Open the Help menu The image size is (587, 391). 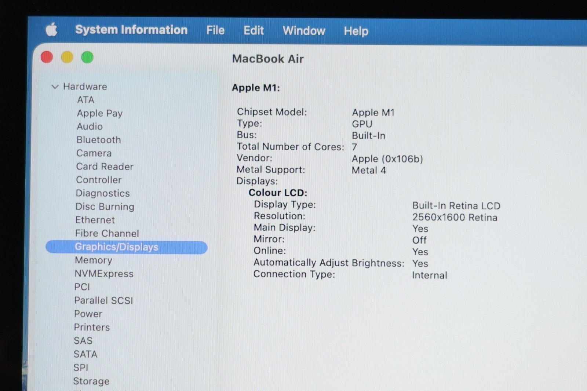pyautogui.click(x=356, y=31)
